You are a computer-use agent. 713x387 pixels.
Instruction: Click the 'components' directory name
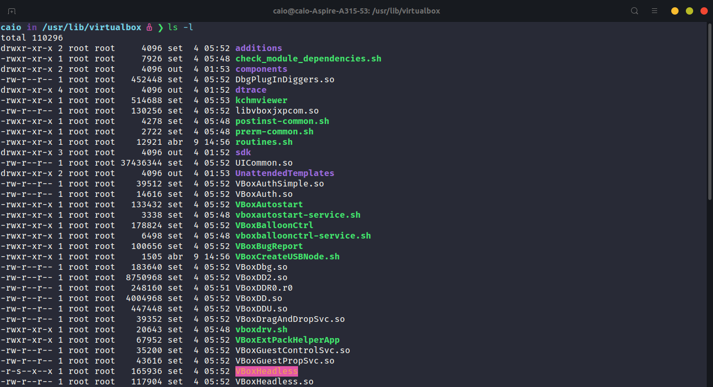click(x=262, y=69)
